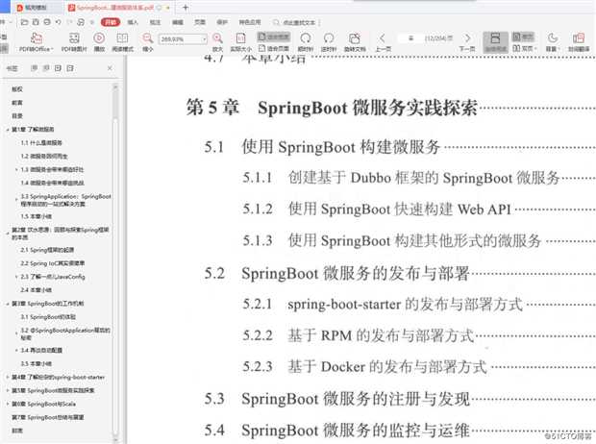Image resolution: width=596 pixels, height=444 pixels.
Task: Open bookmark 2.2 Spring IoC entry
Action: pyautogui.click(x=53, y=263)
